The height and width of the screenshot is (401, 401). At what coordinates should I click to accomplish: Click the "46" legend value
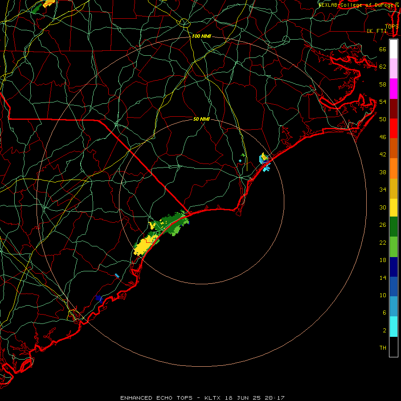(383, 137)
